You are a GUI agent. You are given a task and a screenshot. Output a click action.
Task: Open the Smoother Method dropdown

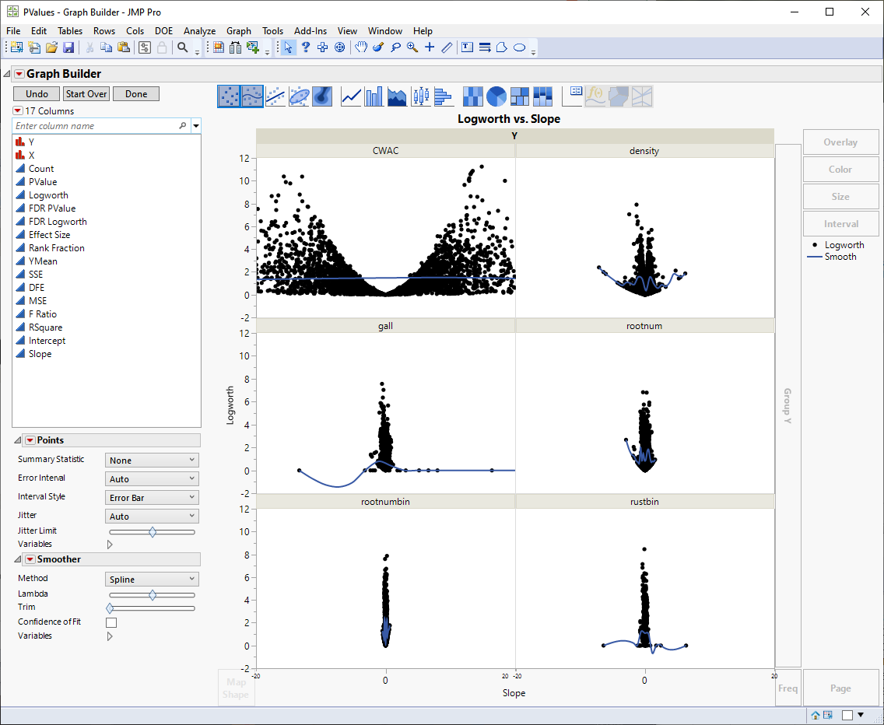tap(152, 580)
